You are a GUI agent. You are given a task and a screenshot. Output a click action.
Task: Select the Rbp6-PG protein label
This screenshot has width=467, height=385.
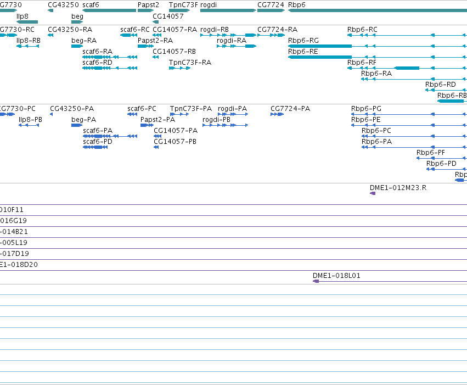click(x=366, y=109)
